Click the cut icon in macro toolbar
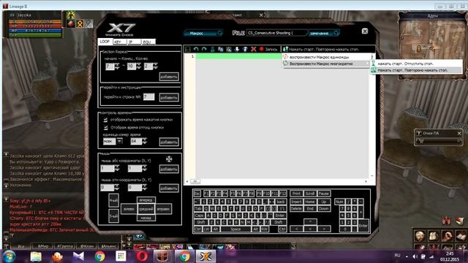This screenshot has height=263, width=468. [213, 49]
